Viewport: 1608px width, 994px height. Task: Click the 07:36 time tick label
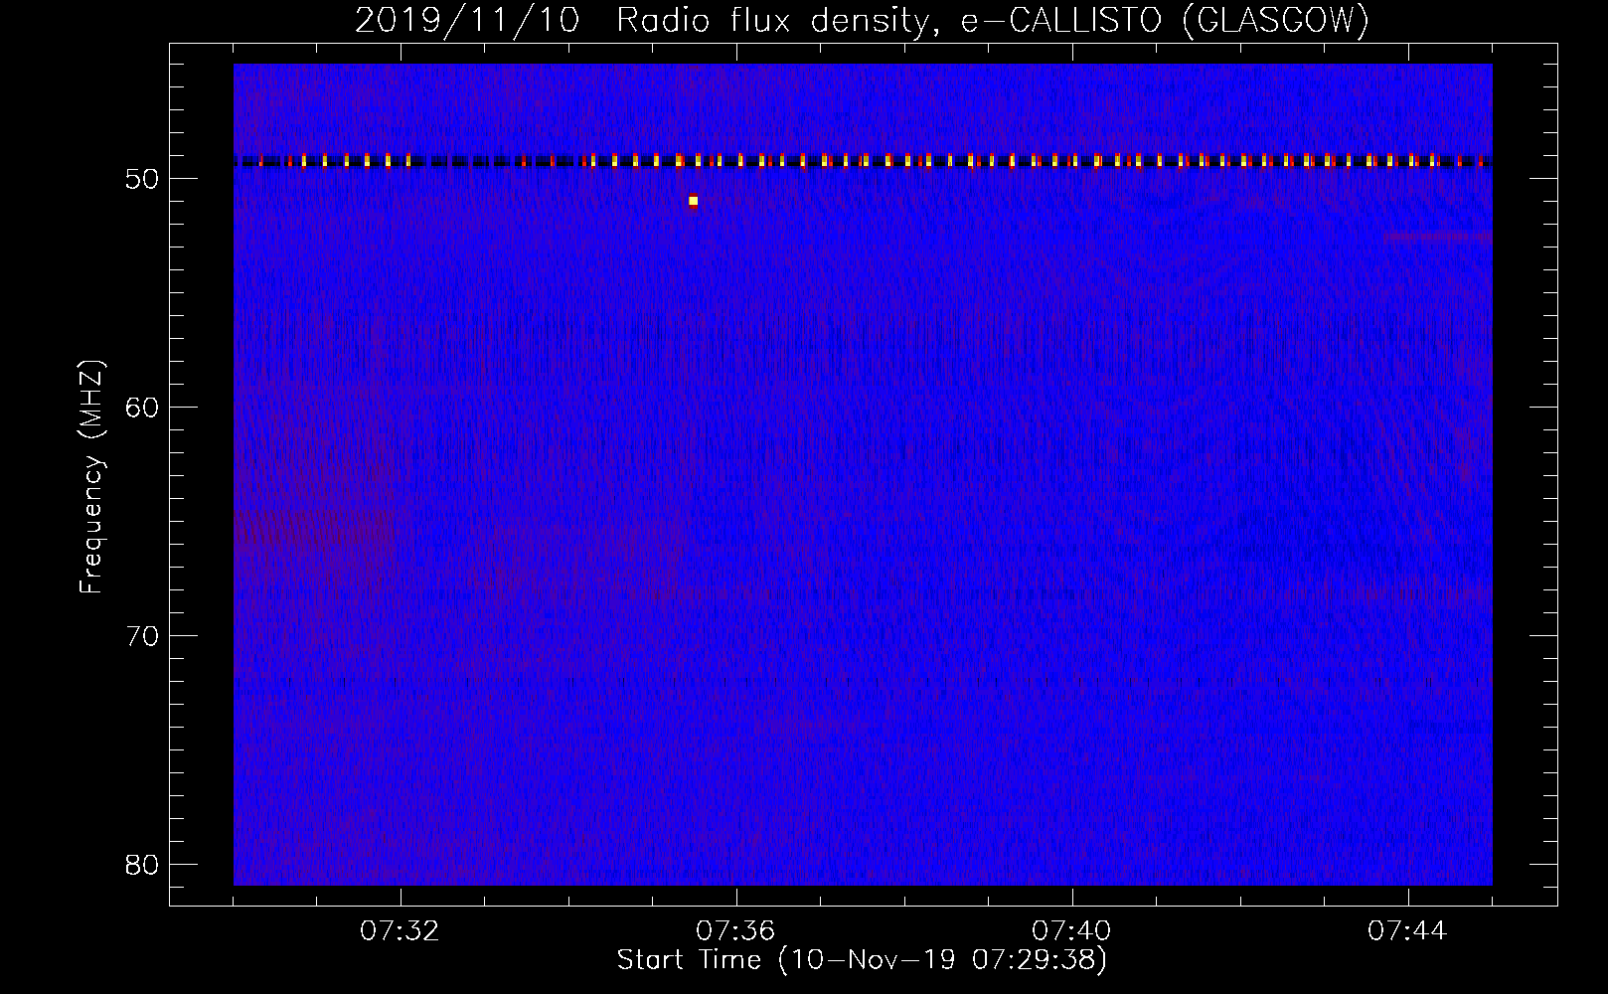735,931
